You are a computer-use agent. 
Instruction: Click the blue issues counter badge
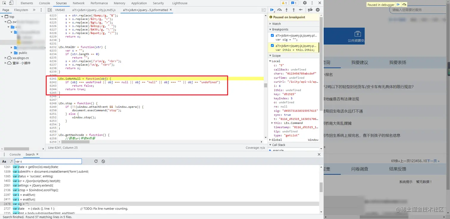pyautogui.click(x=294, y=3)
